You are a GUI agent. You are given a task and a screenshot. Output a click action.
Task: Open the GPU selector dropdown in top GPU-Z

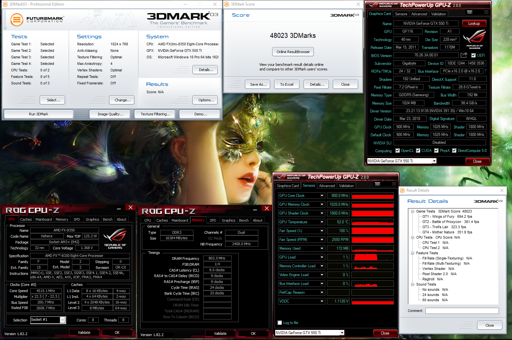[x=434, y=161]
